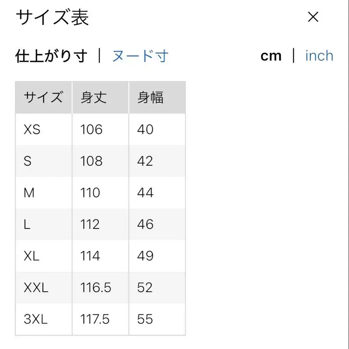The height and width of the screenshot is (349, 349).
Task: Click the 116.5 length value for XXL
Action: pyautogui.click(x=96, y=288)
